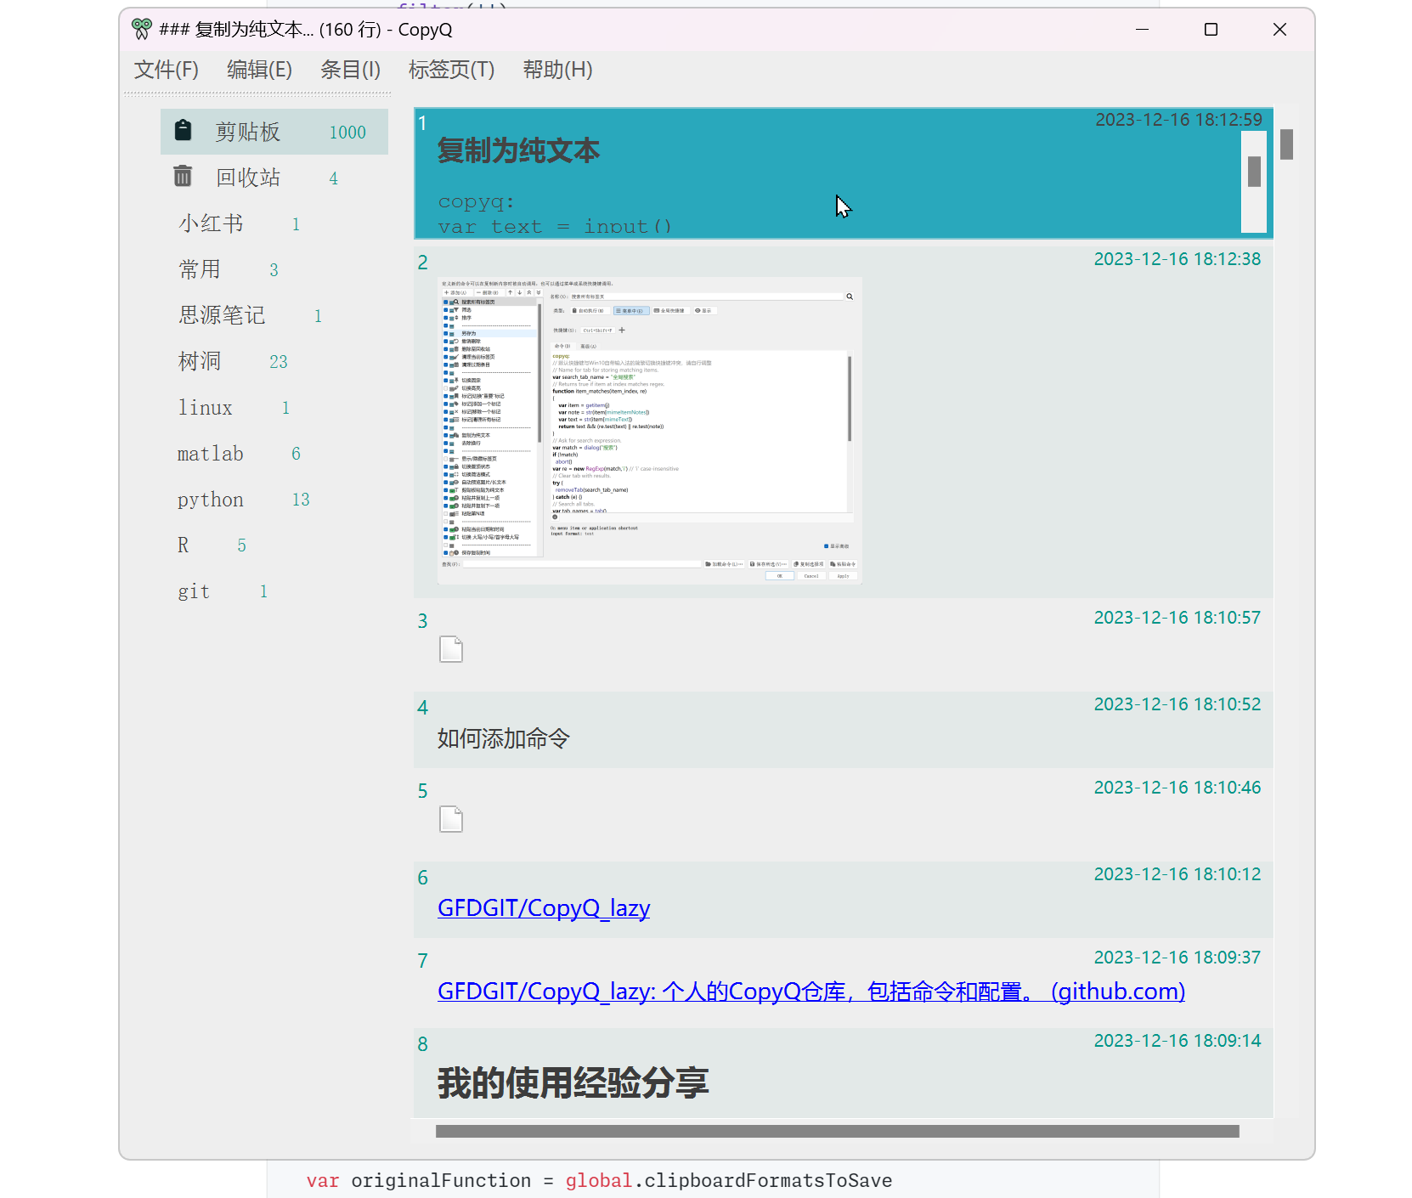Open the 帮助(H) menu
This screenshot has width=1412, height=1198.
[557, 70]
